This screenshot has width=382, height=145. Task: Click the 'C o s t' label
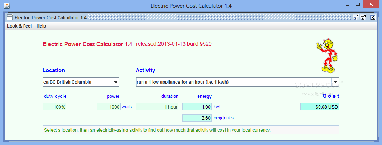coord(331,96)
